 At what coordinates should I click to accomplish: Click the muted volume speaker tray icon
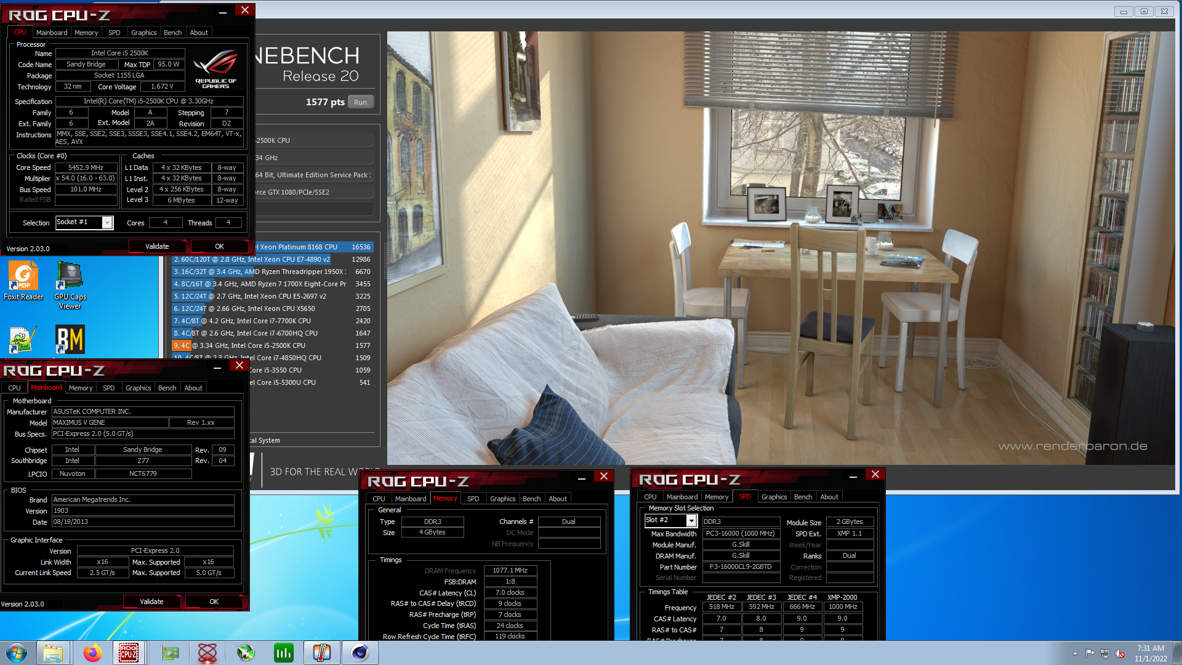pyautogui.click(x=1120, y=653)
